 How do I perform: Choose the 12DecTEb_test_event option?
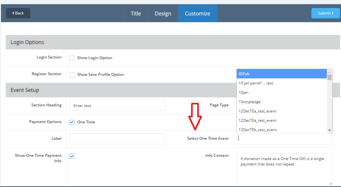coord(281,130)
